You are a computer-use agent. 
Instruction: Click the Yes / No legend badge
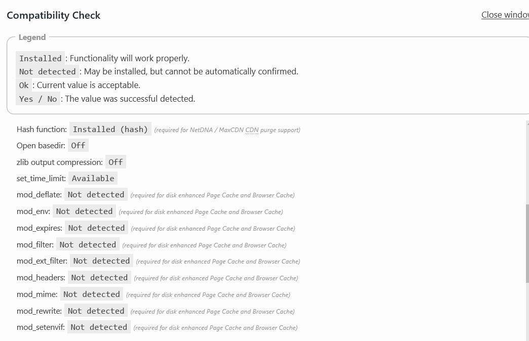[38, 99]
